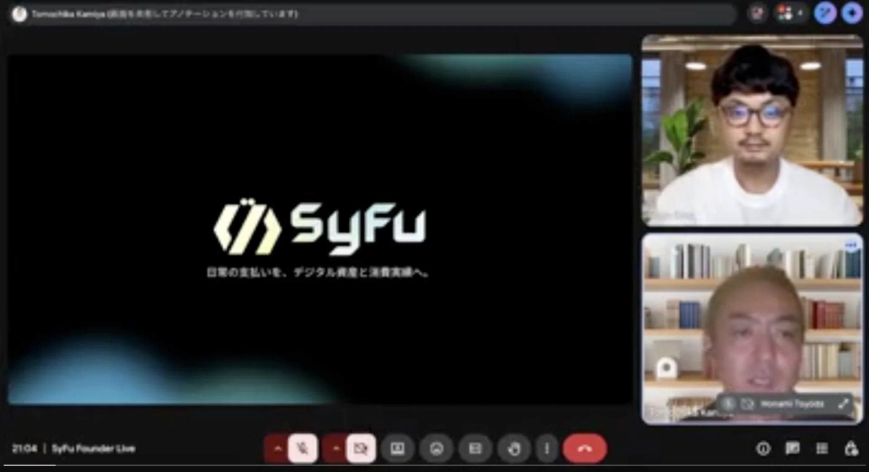Image resolution: width=869 pixels, height=472 pixels.
Task: Click the shared SyFu presentation slide
Action: [x=320, y=229]
